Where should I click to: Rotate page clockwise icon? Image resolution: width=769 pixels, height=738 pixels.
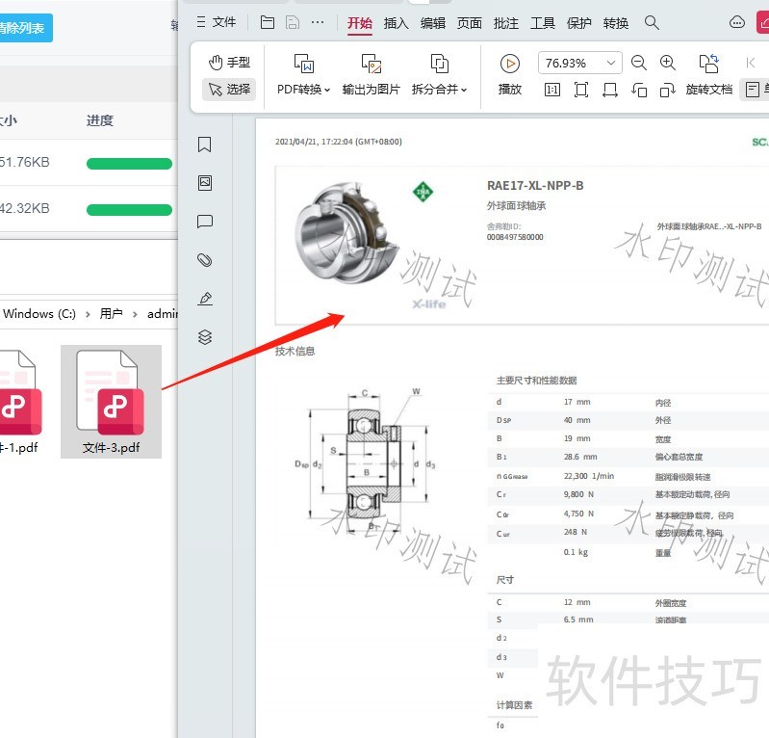[x=668, y=90]
